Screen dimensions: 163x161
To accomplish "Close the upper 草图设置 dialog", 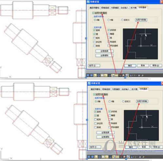I will pos(162,2).
